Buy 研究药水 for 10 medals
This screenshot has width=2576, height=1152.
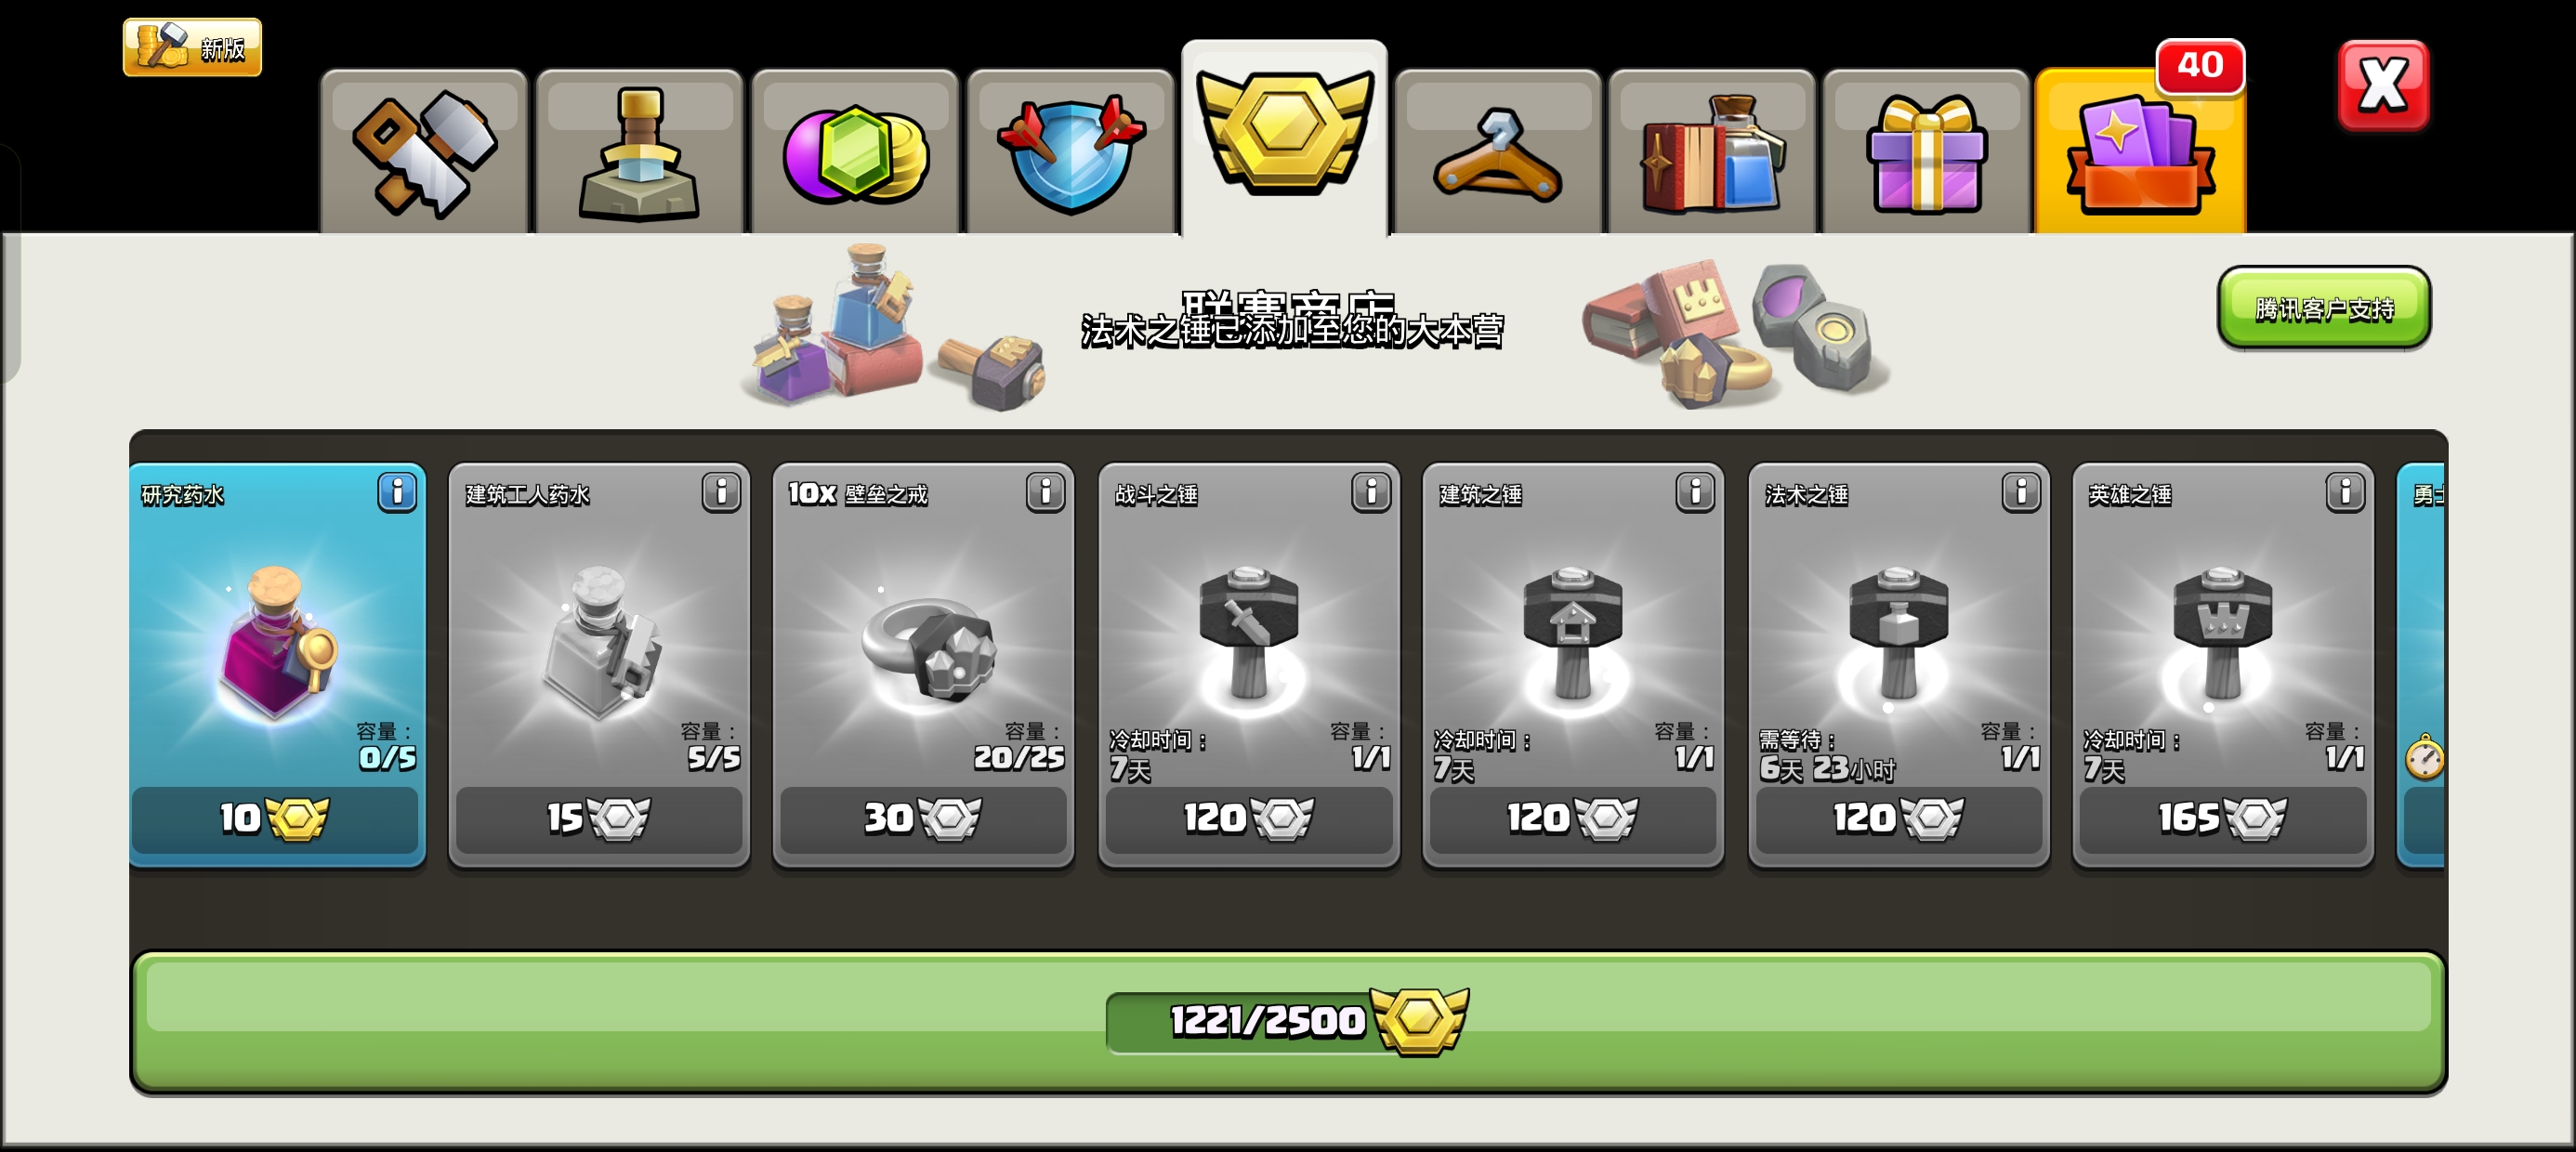275,819
